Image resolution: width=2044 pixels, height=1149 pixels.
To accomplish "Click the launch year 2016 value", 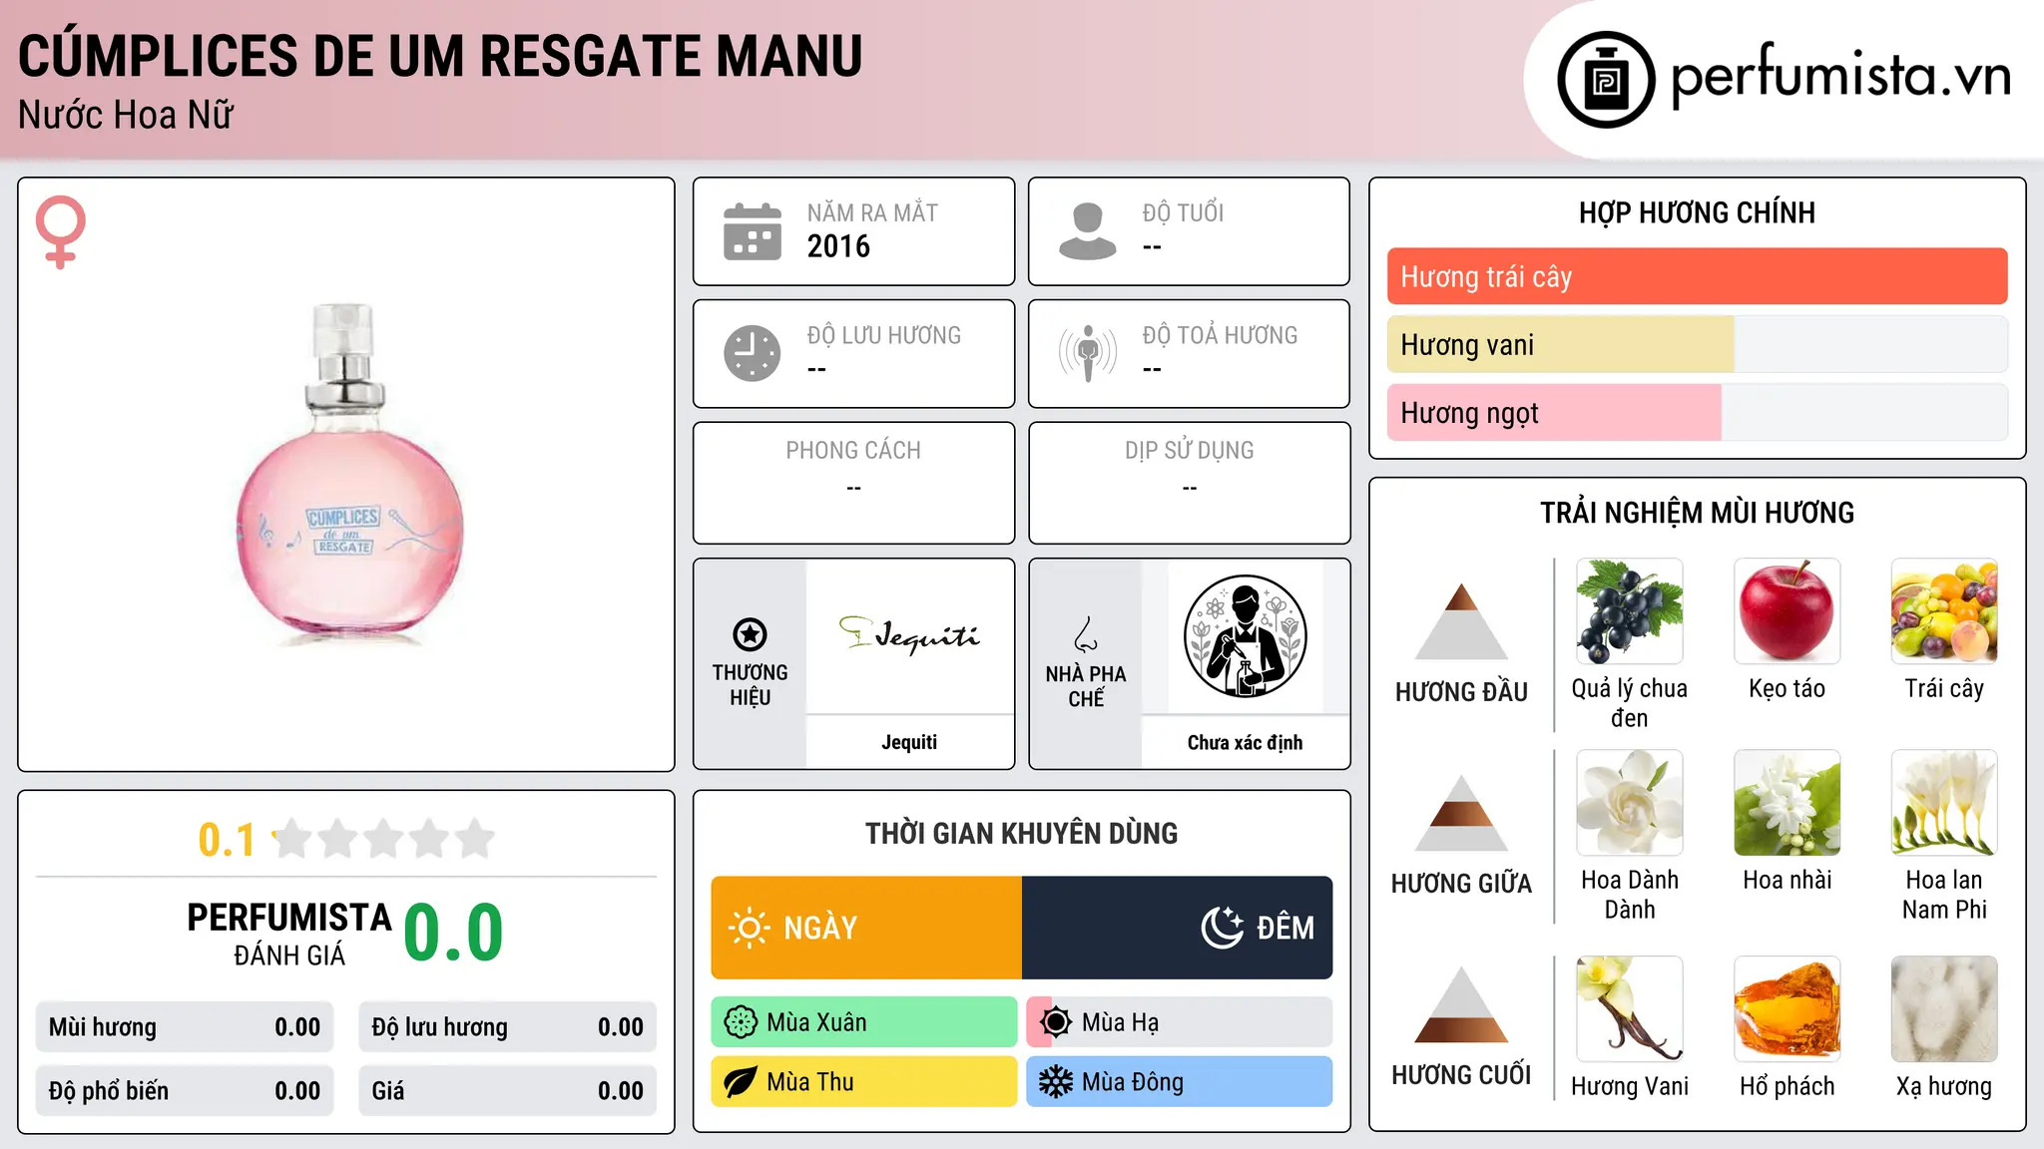I will click(x=838, y=246).
